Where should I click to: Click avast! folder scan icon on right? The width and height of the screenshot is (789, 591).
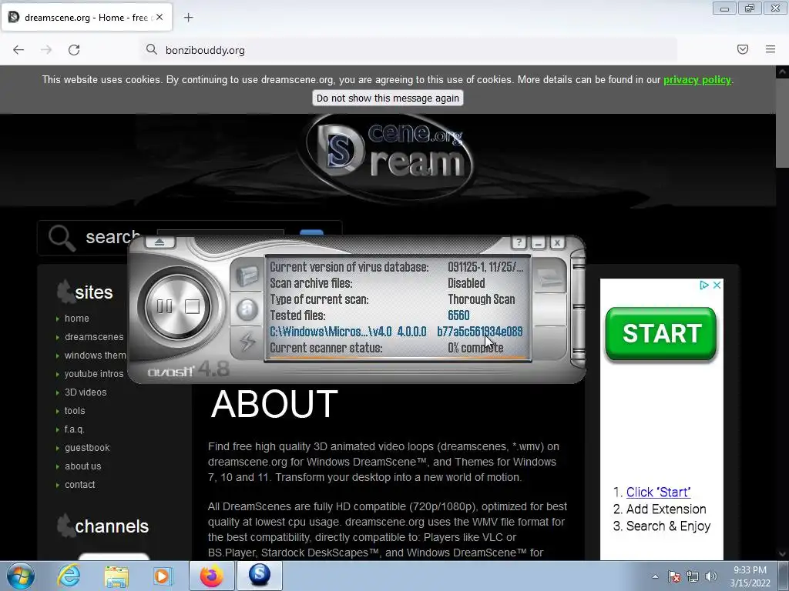coord(549,277)
